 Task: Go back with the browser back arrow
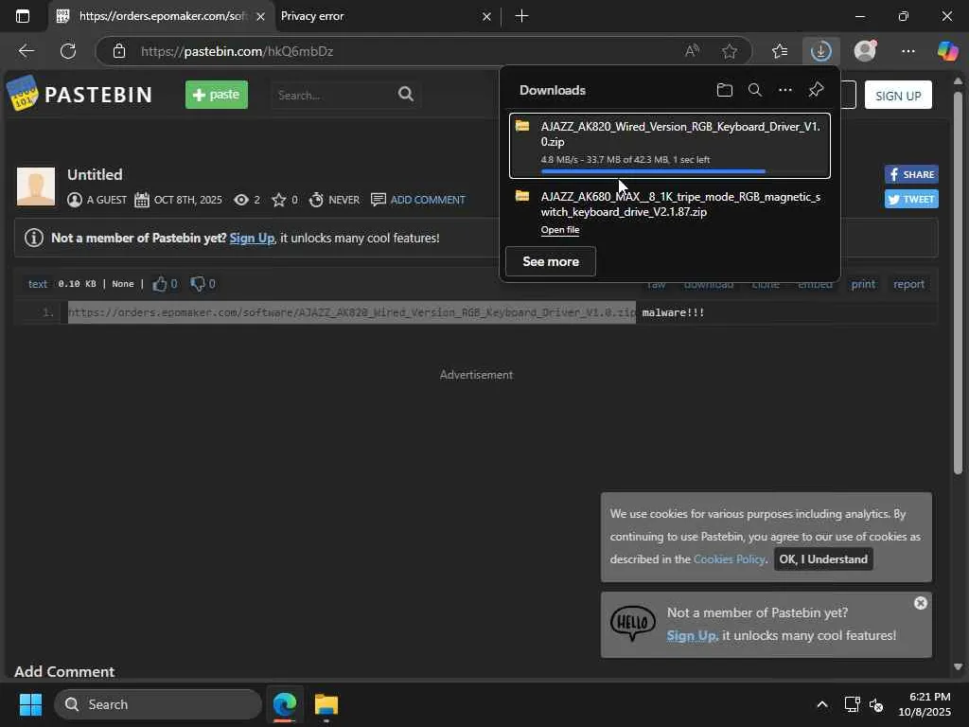point(26,51)
